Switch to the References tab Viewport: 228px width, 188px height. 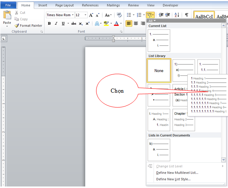(90, 5)
